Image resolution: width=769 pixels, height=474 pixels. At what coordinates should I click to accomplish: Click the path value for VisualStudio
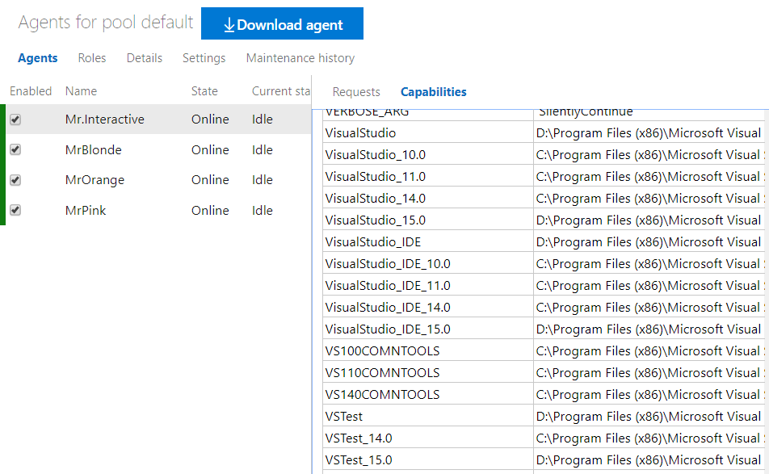tap(649, 133)
